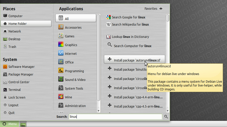Viewport: 227px width, 127px height.
Task: Switch to Favorites view
Action: (x=154, y=9)
